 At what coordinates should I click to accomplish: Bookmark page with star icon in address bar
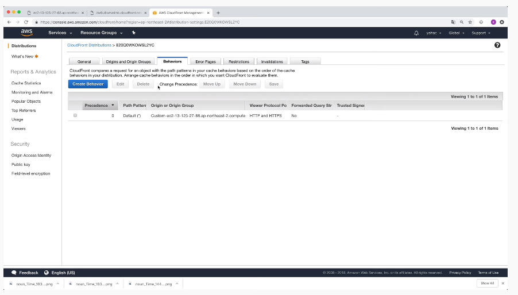pyautogui.click(x=470, y=22)
